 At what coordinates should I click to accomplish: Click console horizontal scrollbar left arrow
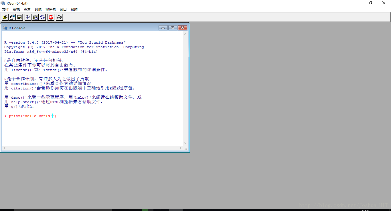(x=4, y=148)
